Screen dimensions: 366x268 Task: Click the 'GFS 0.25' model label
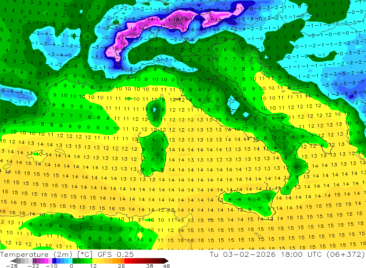116,254
